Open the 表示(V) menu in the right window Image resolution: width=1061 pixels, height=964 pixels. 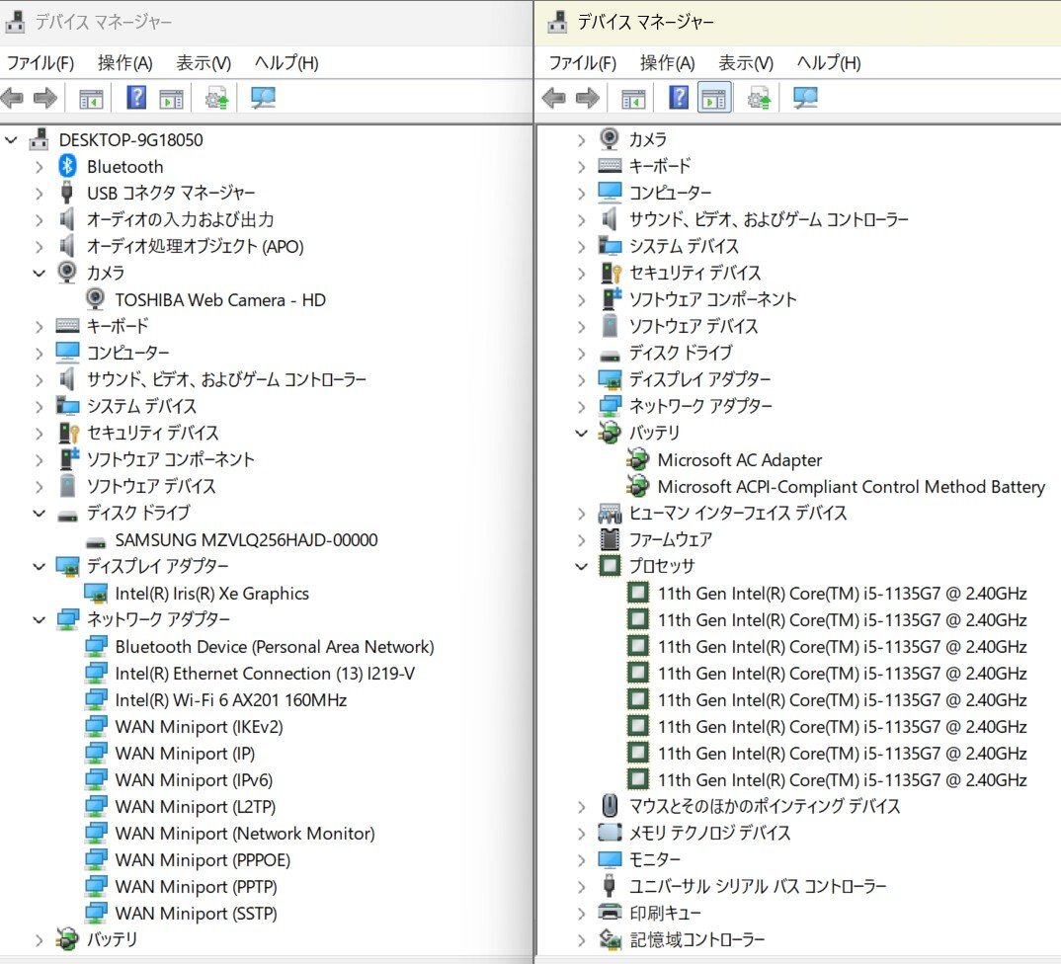click(745, 63)
